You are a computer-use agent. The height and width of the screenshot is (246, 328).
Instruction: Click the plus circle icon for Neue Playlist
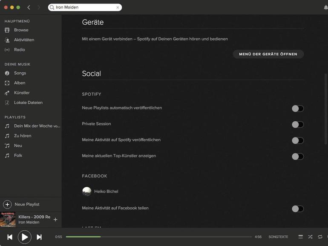click(7, 204)
